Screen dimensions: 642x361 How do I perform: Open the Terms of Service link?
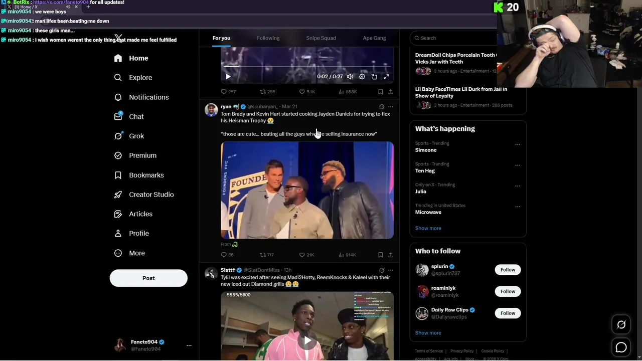click(x=429, y=351)
